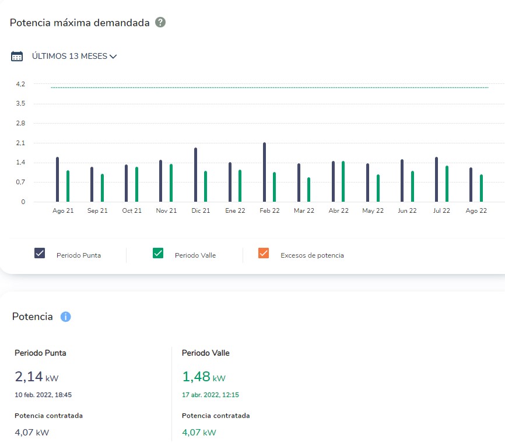505x446 pixels.
Task: Select the dark Punta bar for Ago 21
Action: point(57,180)
